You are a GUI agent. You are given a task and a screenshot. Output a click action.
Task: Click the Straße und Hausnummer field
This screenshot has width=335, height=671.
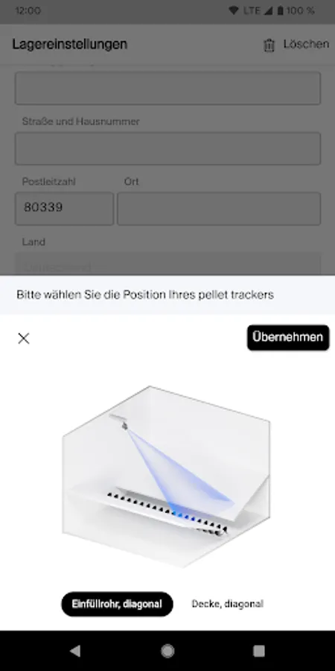pos(168,148)
